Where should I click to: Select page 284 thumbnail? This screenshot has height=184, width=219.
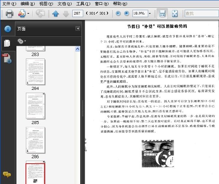point(35,72)
